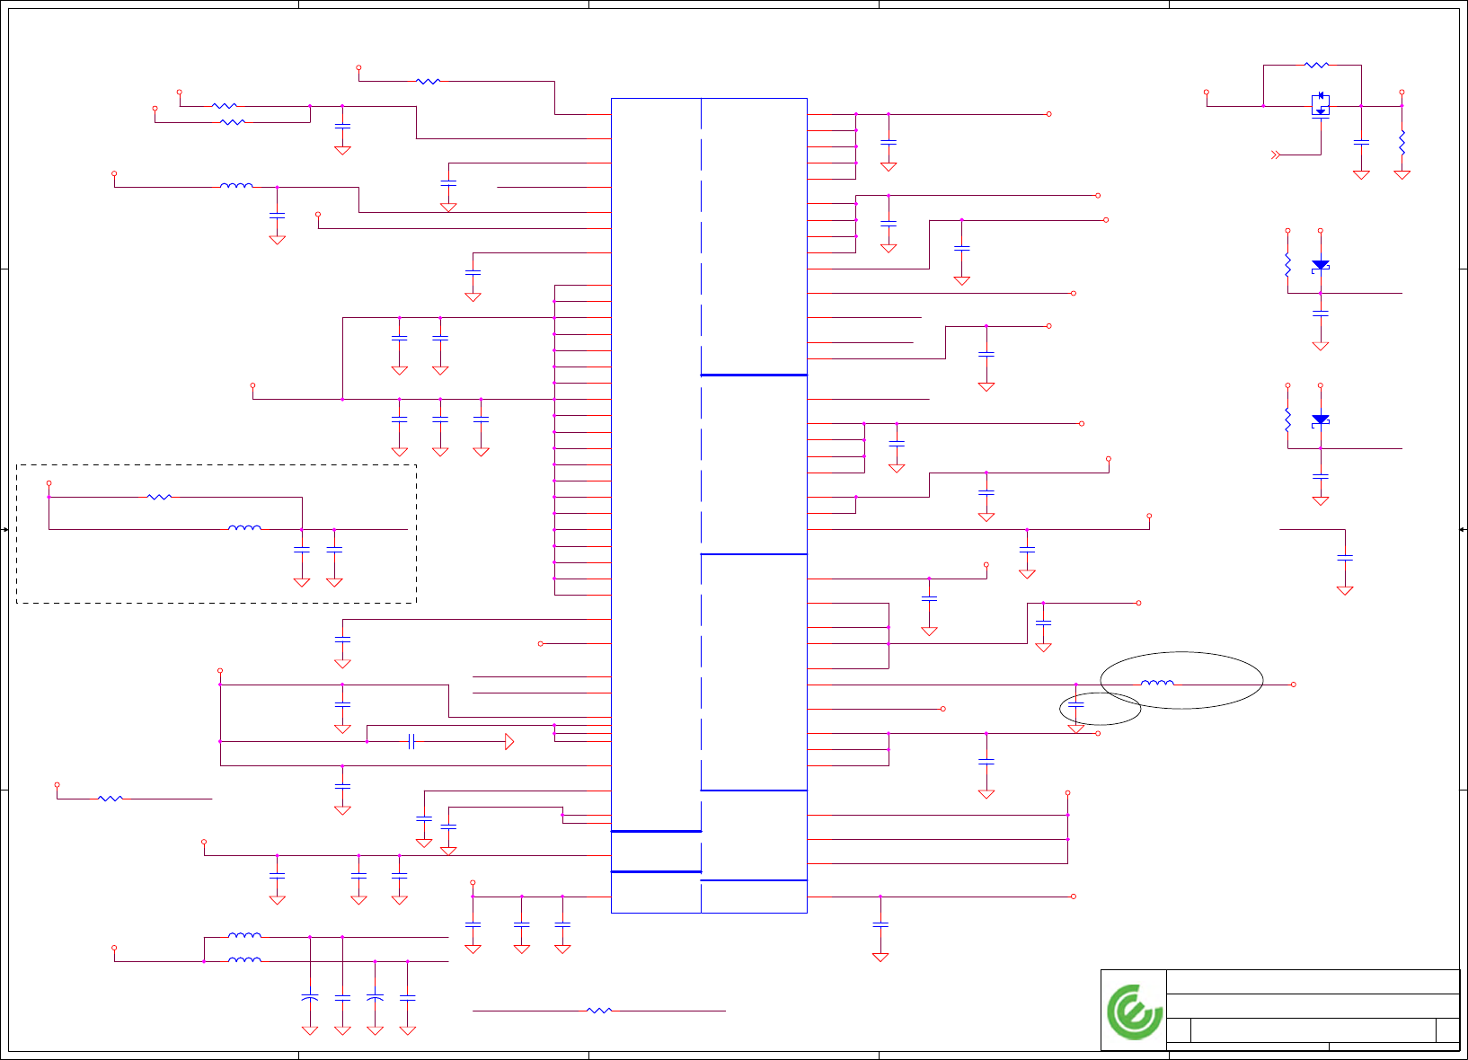The image size is (1468, 1060).
Task: Select the lower of two diode symbols
Action: (1320, 420)
